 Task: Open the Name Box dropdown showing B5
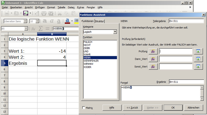(26, 28)
